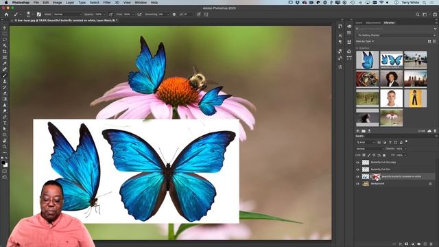The image size is (439, 247).
Task: Hide the Butterfly Cut Out layer
Action: click(357, 169)
